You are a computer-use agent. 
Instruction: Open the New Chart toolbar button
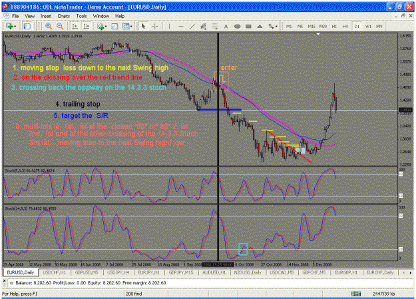coord(9,26)
